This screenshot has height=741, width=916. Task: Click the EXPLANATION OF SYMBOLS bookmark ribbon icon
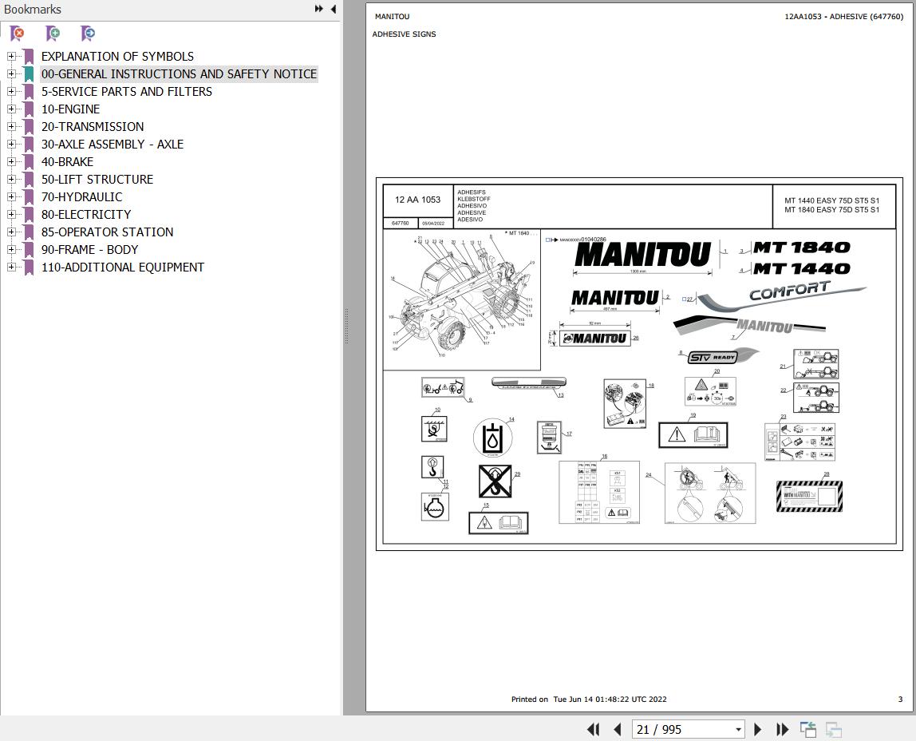click(29, 57)
